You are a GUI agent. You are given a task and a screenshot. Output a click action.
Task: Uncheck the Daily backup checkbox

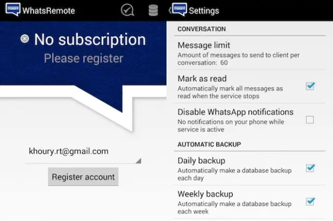[x=310, y=169]
